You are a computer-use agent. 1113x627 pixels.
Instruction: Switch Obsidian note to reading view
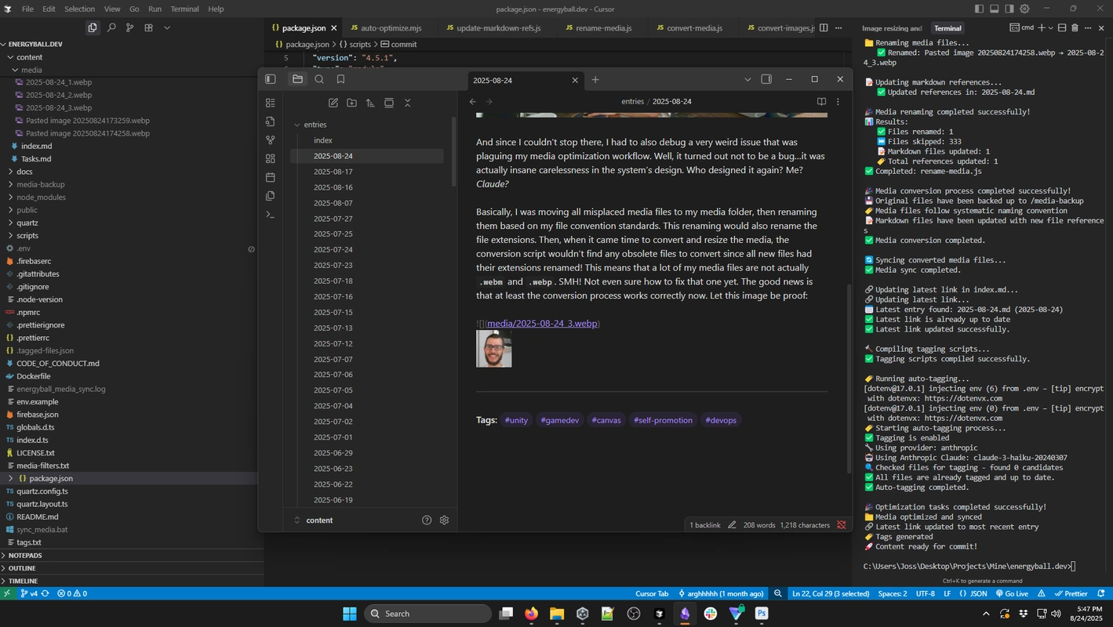point(821,101)
